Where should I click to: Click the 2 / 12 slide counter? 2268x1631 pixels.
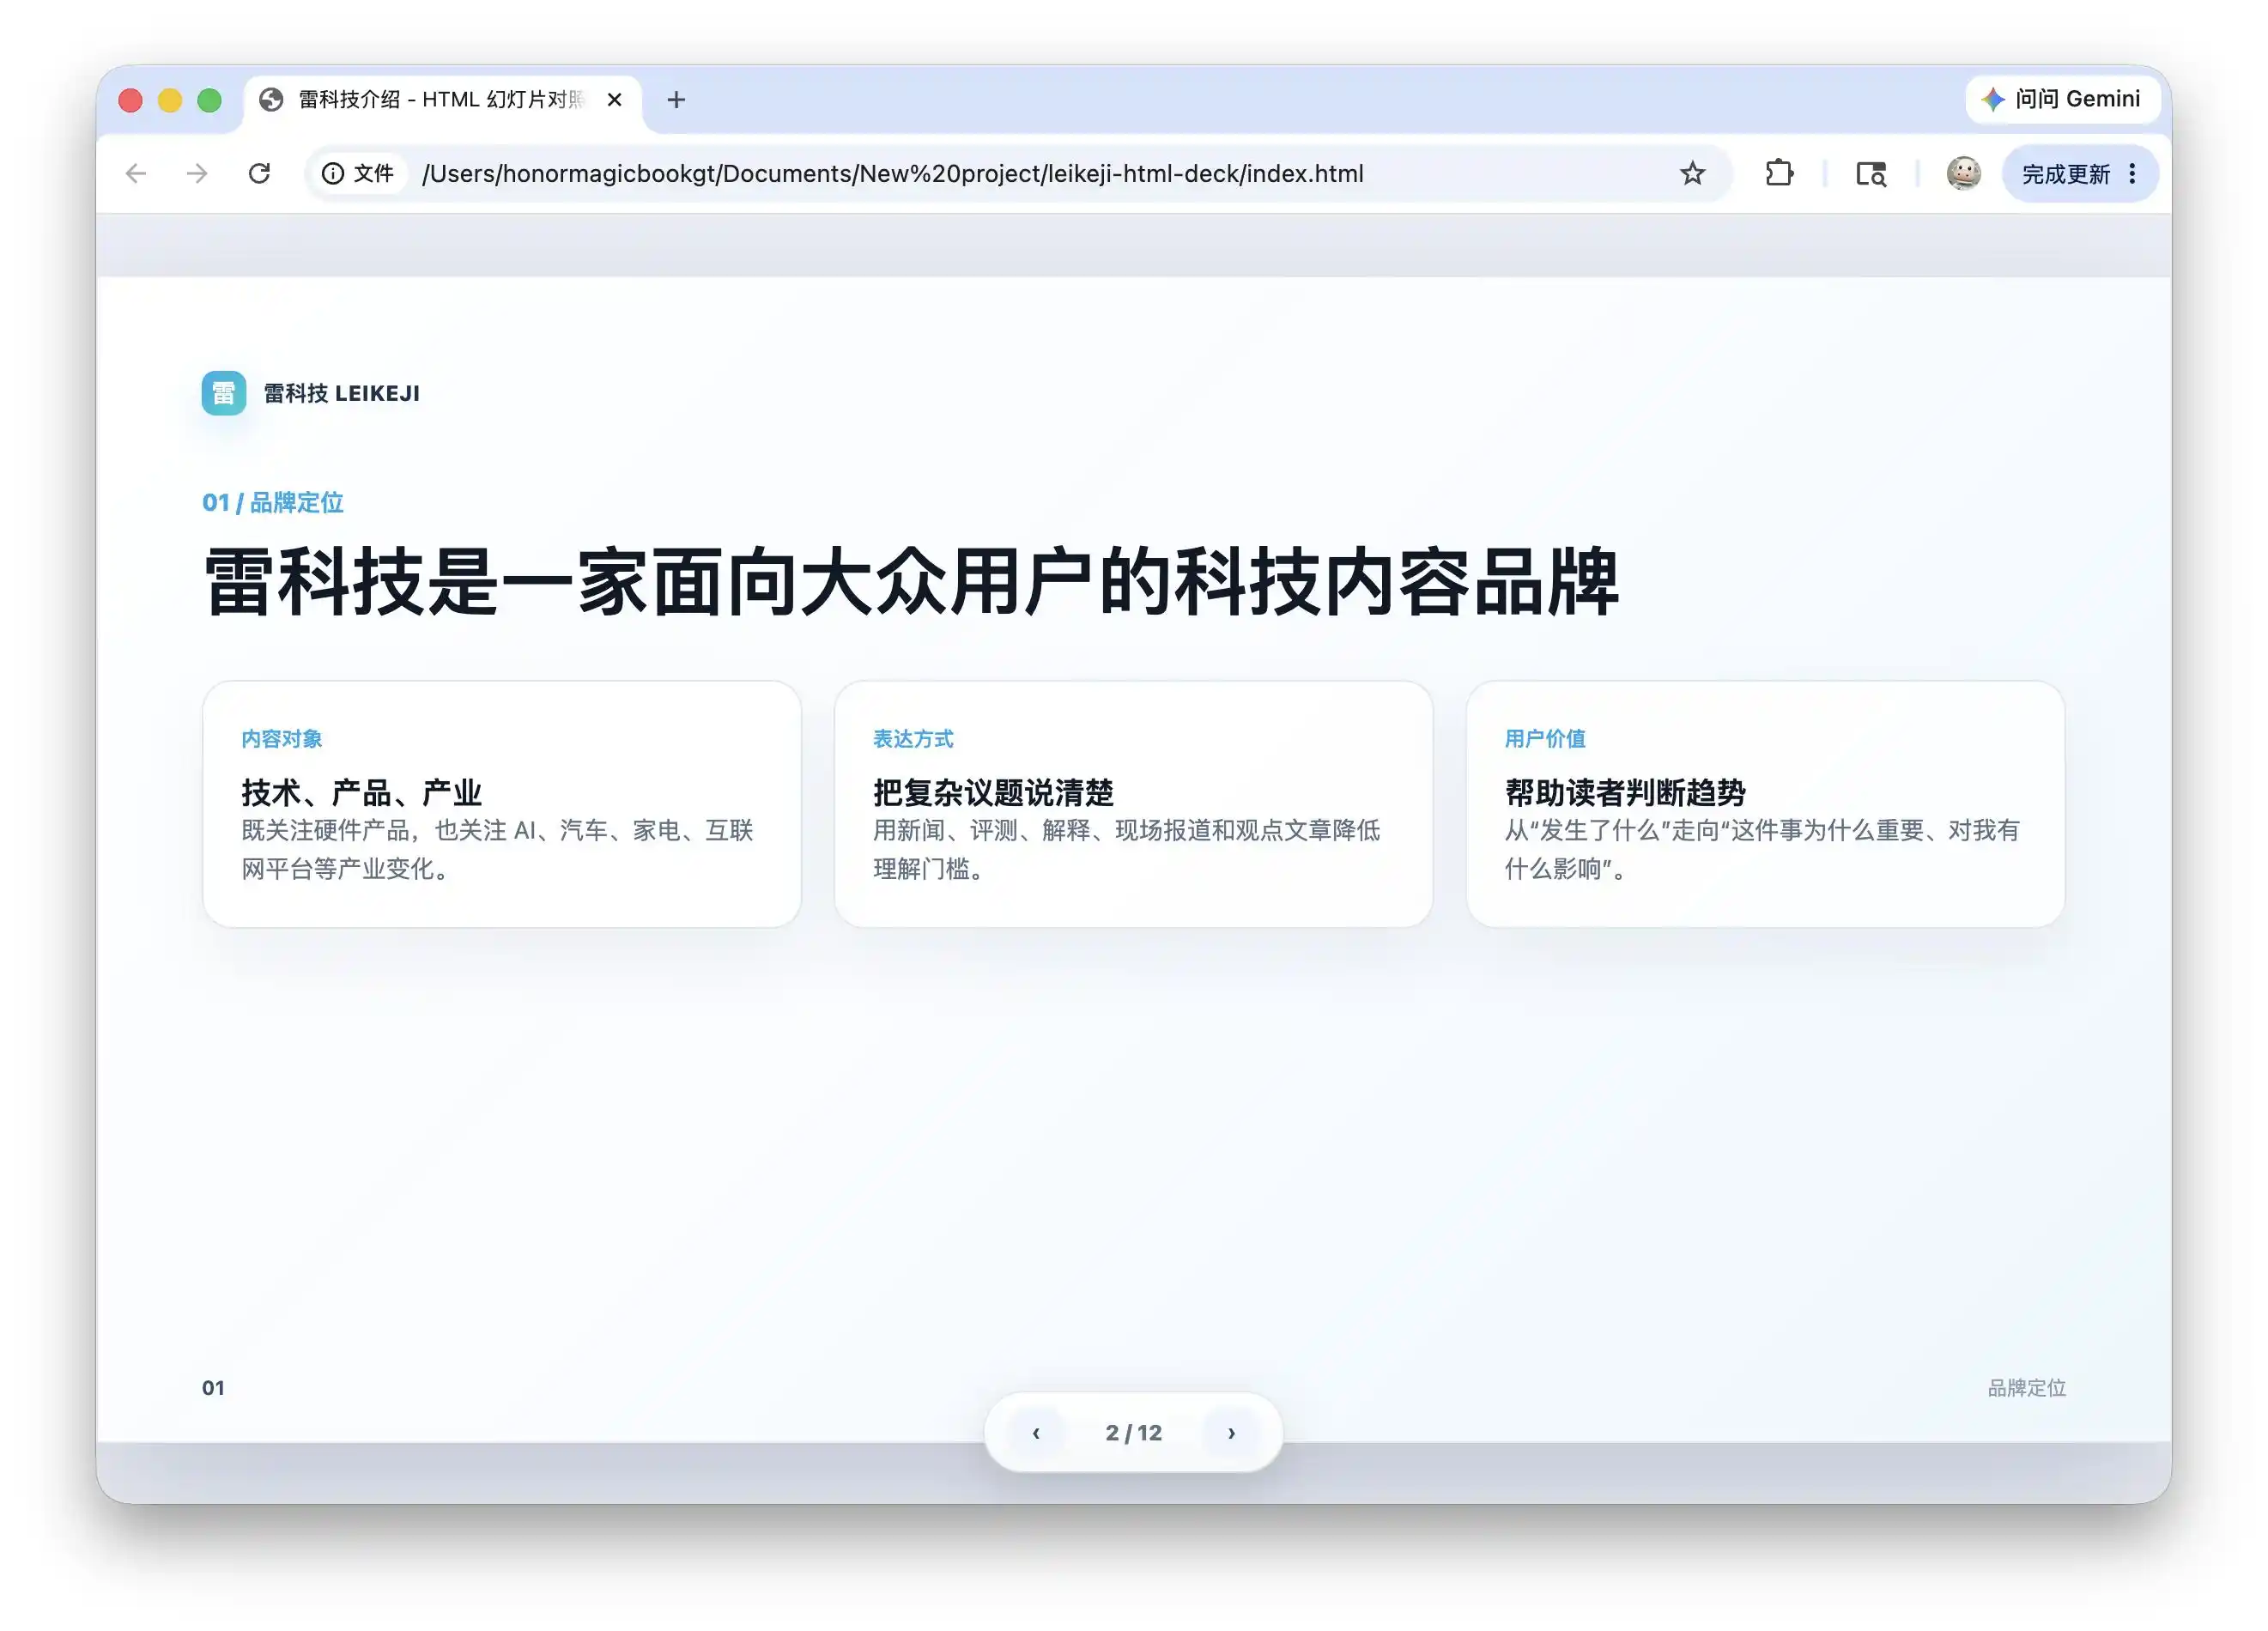pos(1134,1433)
